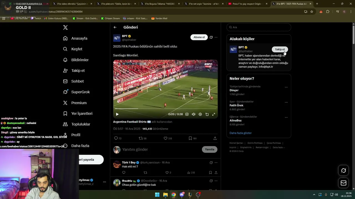Open the Twitch bookmark
This screenshot has height=199, width=355.
[36, 18]
